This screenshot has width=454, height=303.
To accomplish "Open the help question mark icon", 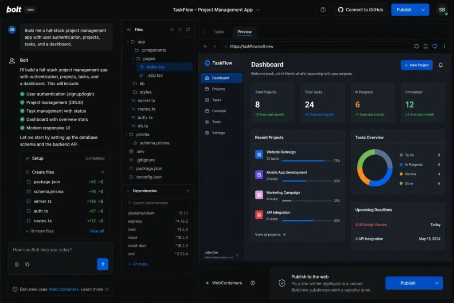I will (x=323, y=10).
